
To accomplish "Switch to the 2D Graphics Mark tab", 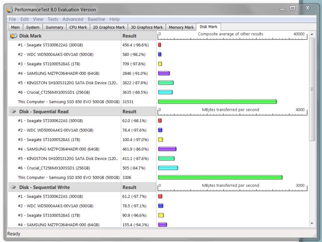I will pos(109,27).
